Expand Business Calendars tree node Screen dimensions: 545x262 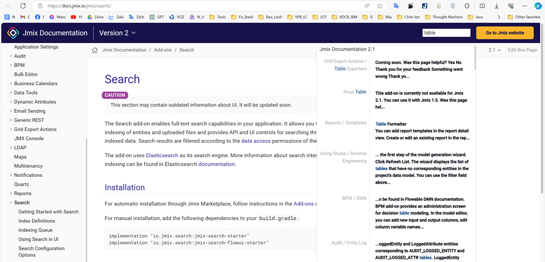click(11, 84)
